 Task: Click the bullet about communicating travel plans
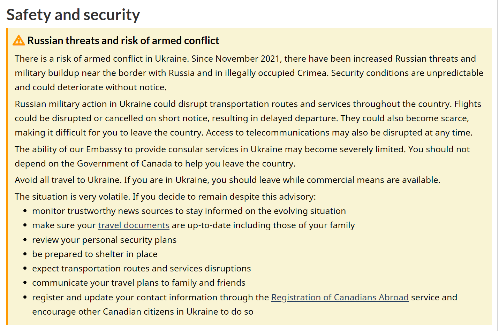[x=138, y=283]
